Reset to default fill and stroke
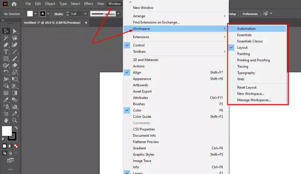The height and width of the screenshot is (174, 301). (x=3, y=139)
